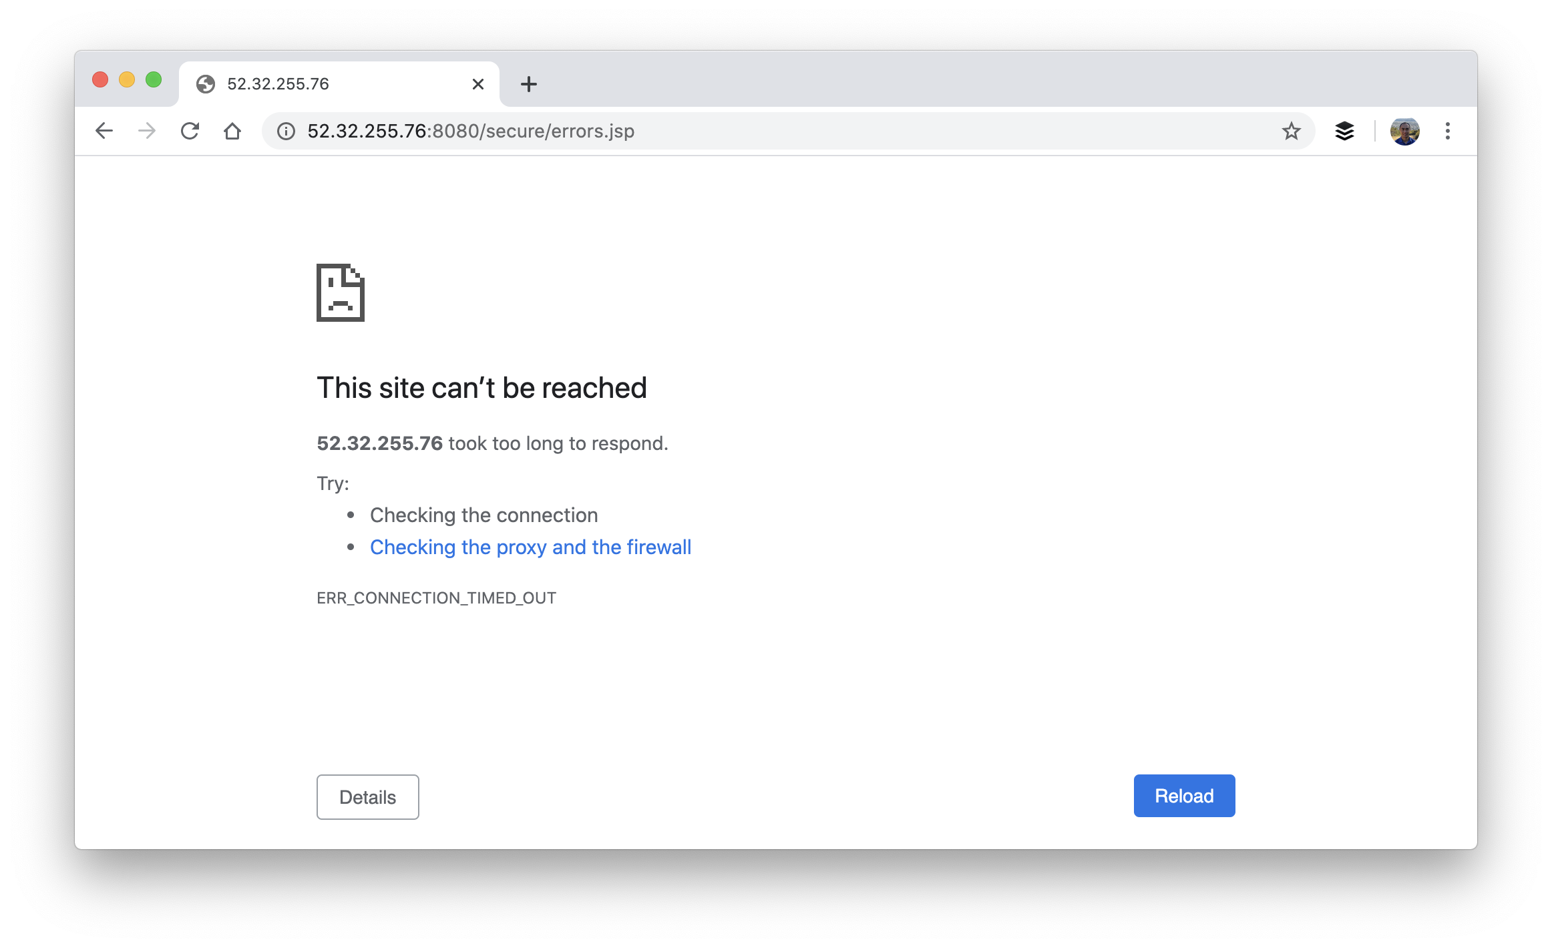Close the 52.32.255.76 tab
1552x948 pixels.
(x=477, y=84)
